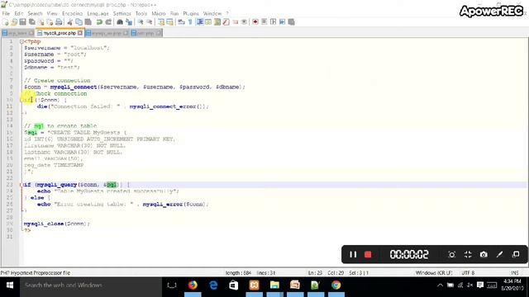Open the Language menu

(x=98, y=13)
